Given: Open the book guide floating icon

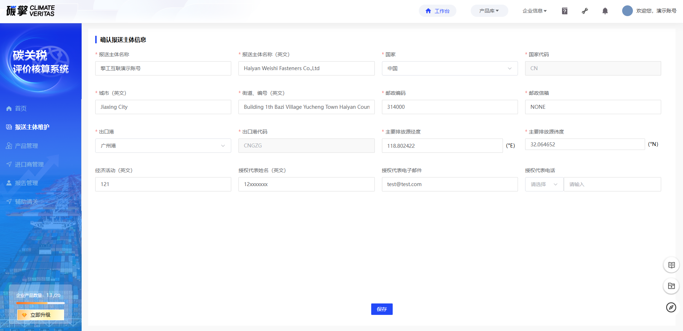Looking at the screenshot, I should (671, 265).
